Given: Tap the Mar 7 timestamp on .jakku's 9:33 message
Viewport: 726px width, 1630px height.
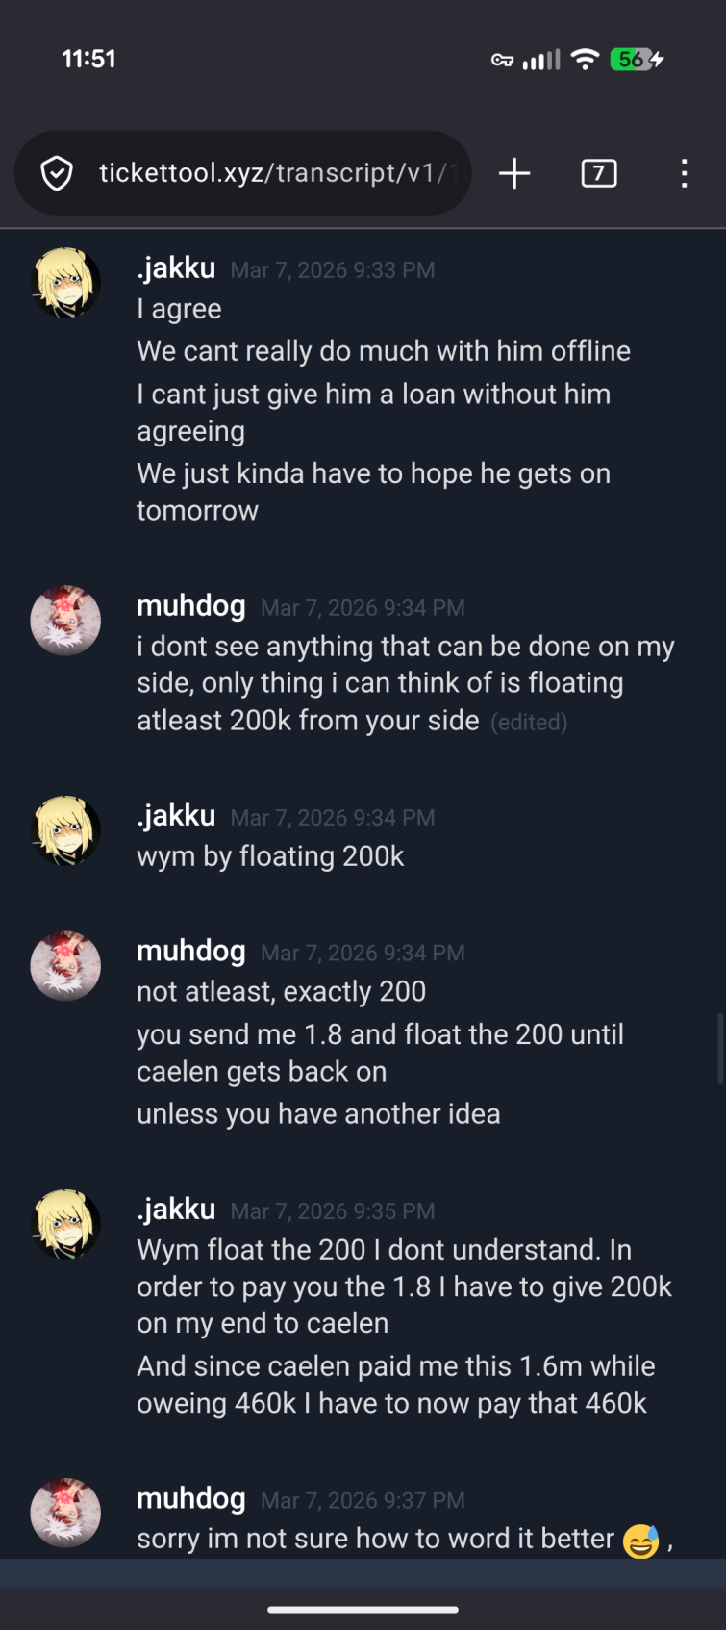Looking at the screenshot, I should tap(333, 270).
